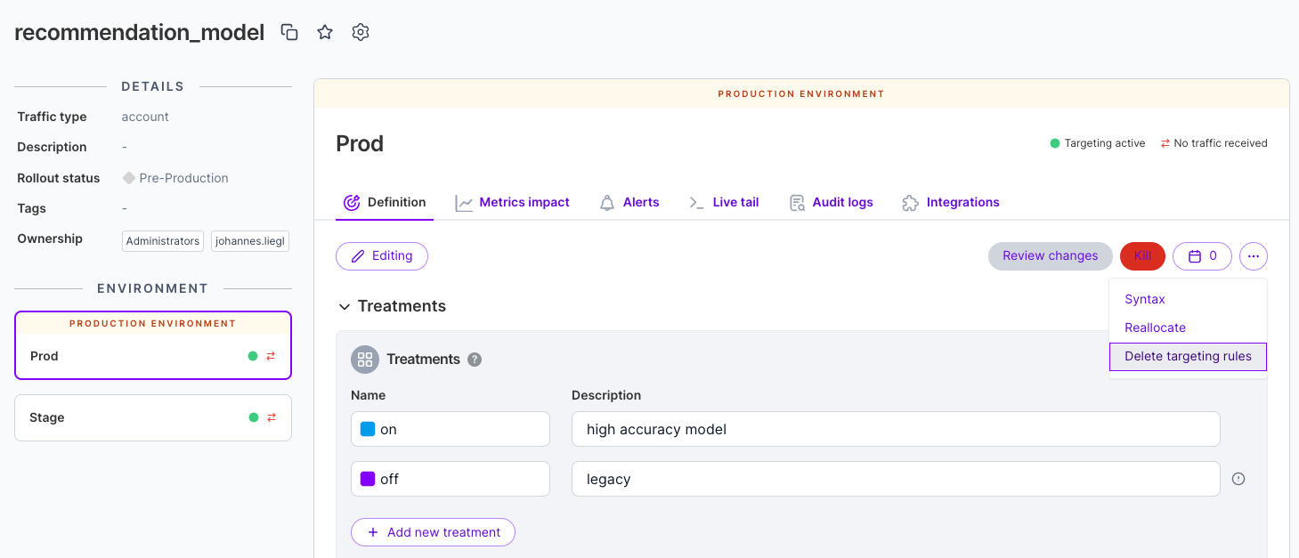The height and width of the screenshot is (558, 1299).
Task: Click the No traffic received text
Action: 1221,143
